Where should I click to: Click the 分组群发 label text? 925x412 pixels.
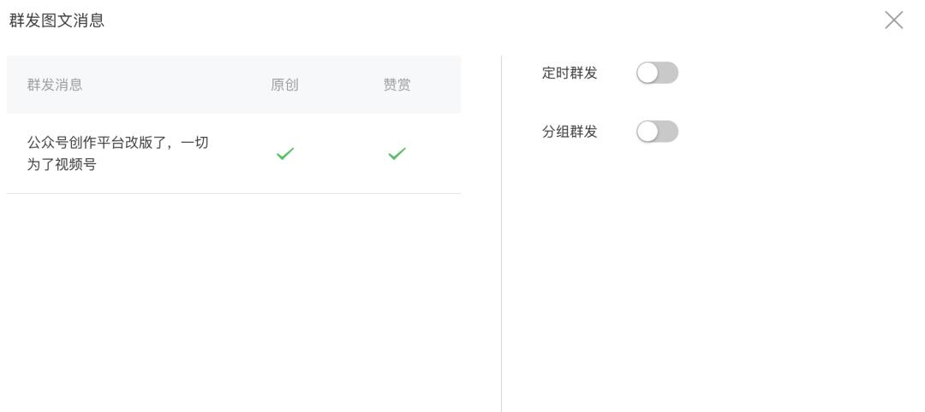tap(570, 132)
